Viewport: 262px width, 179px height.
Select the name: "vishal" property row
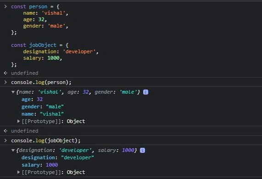click(43, 114)
